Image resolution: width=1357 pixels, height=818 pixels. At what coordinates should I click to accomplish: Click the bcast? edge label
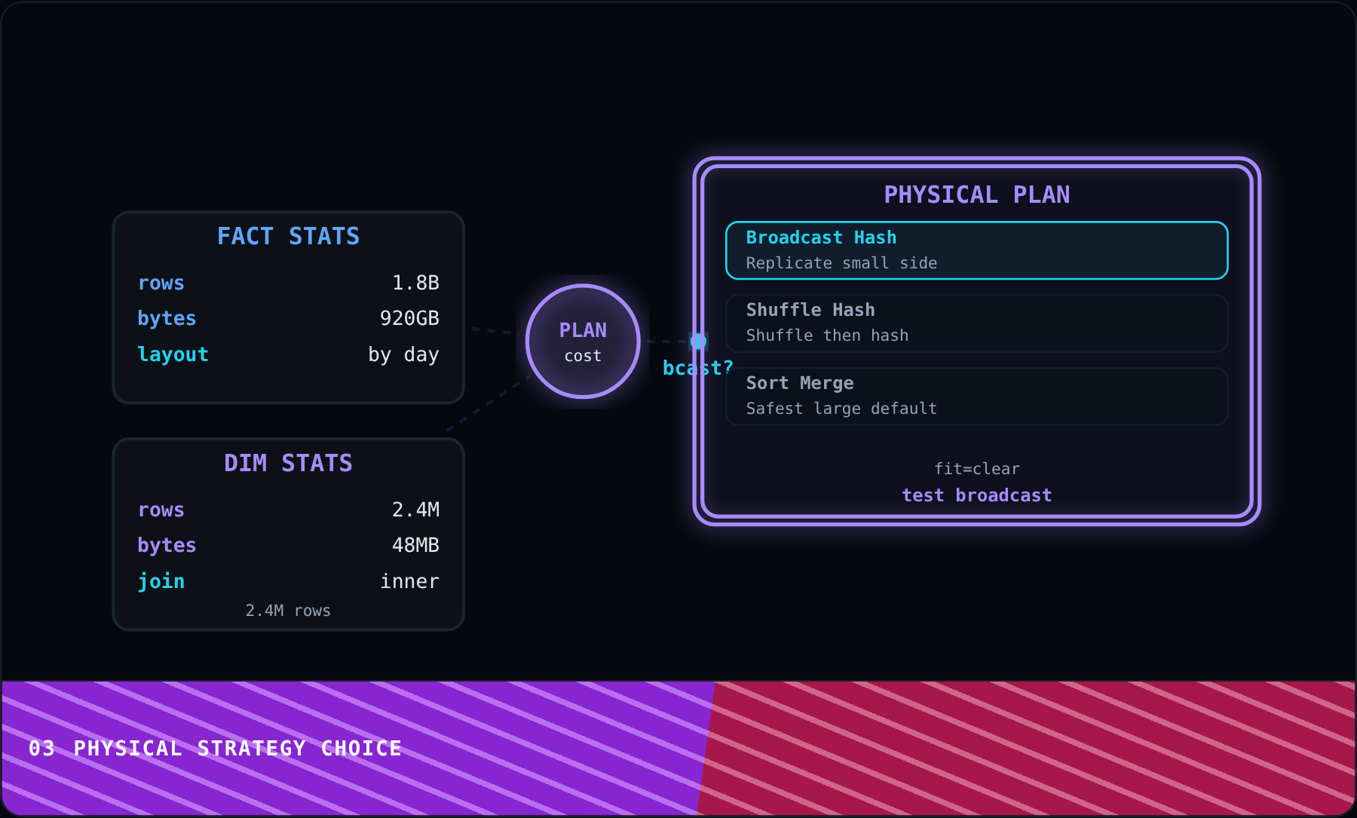(x=697, y=368)
